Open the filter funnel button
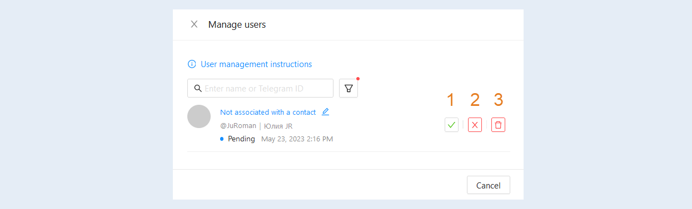This screenshot has width=692, height=209. click(349, 88)
